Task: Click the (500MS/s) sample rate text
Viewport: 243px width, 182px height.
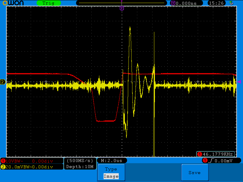Action: pyautogui.click(x=80, y=161)
